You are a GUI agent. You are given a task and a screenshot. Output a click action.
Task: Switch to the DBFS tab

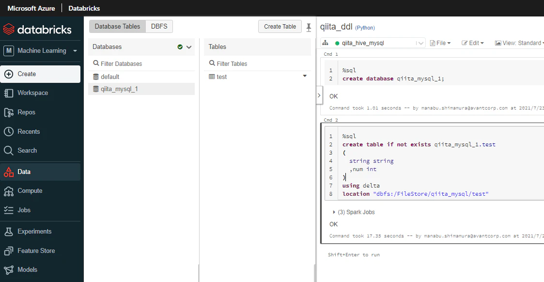159,26
